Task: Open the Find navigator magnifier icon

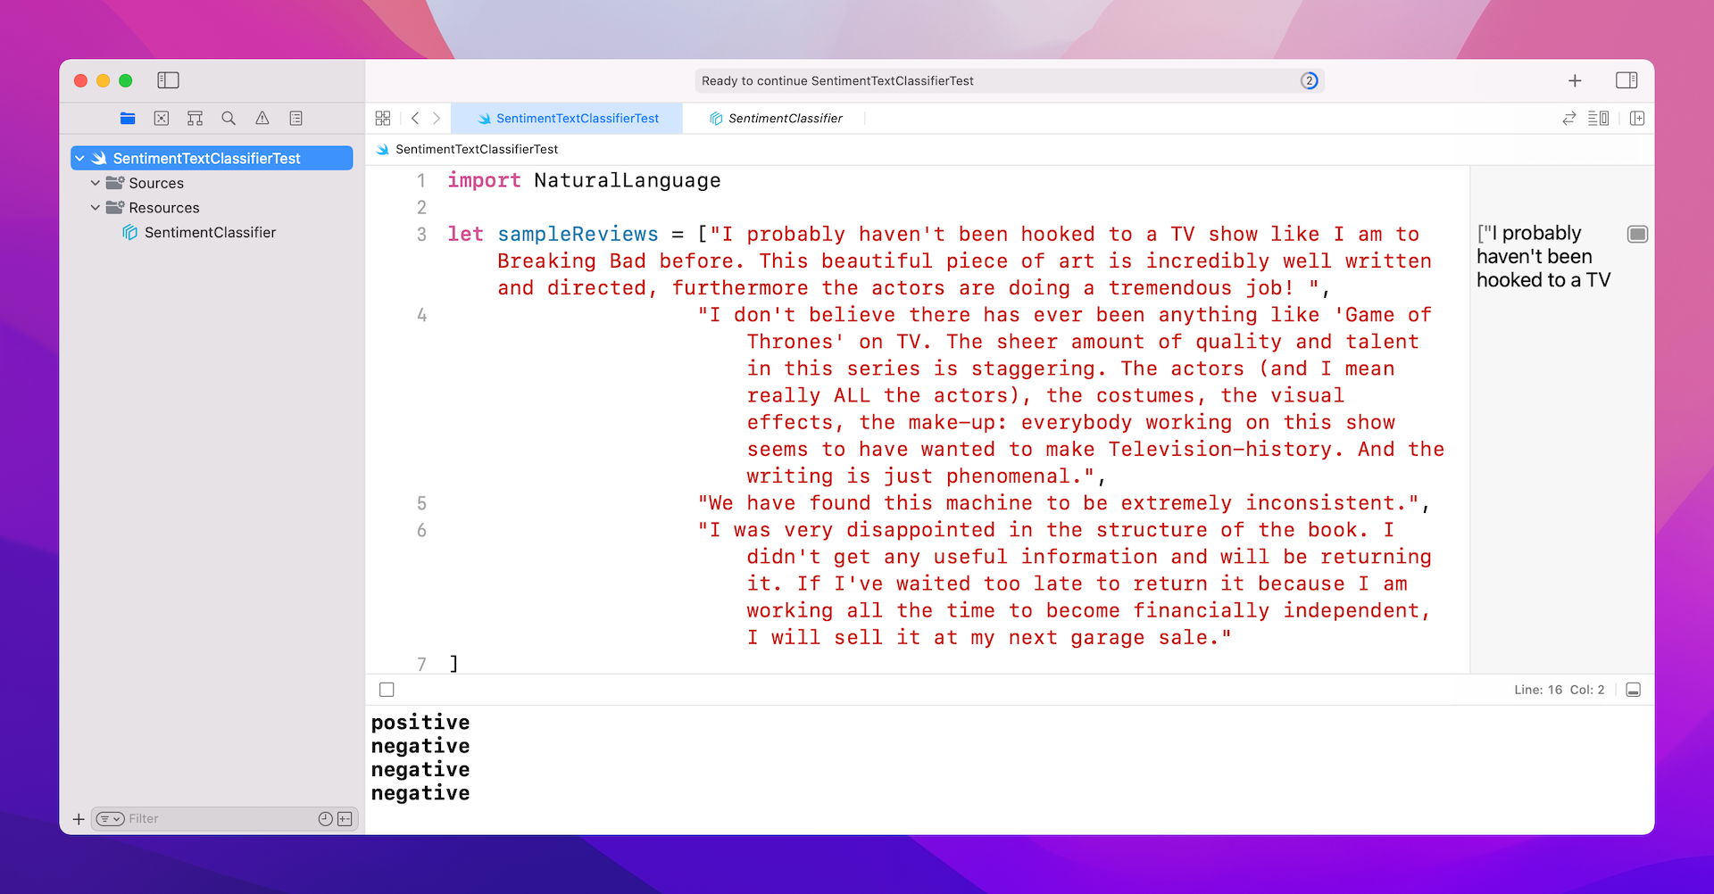Action: pos(229,118)
